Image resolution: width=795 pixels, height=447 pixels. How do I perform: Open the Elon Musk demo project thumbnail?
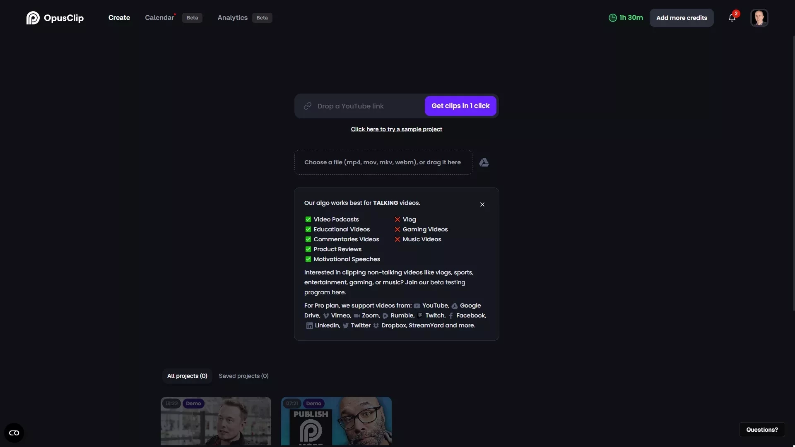216,421
